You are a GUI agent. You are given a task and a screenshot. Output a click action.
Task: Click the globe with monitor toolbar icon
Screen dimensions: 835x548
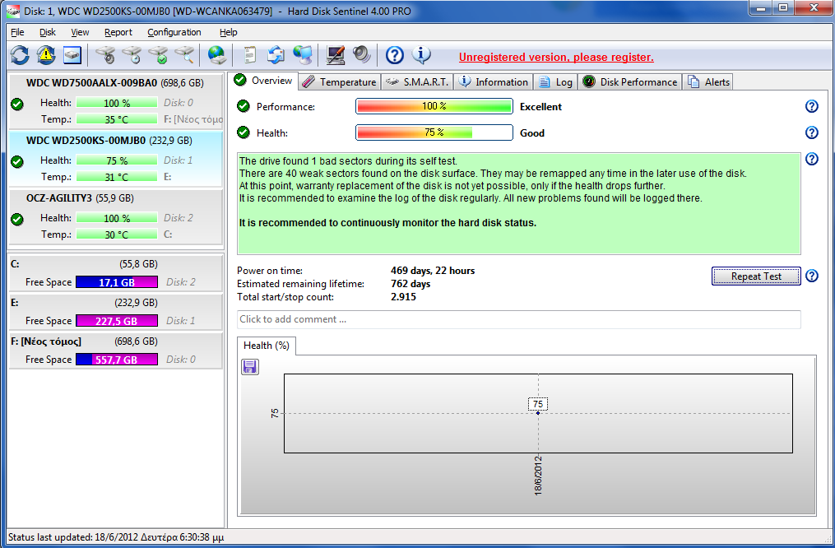(303, 55)
